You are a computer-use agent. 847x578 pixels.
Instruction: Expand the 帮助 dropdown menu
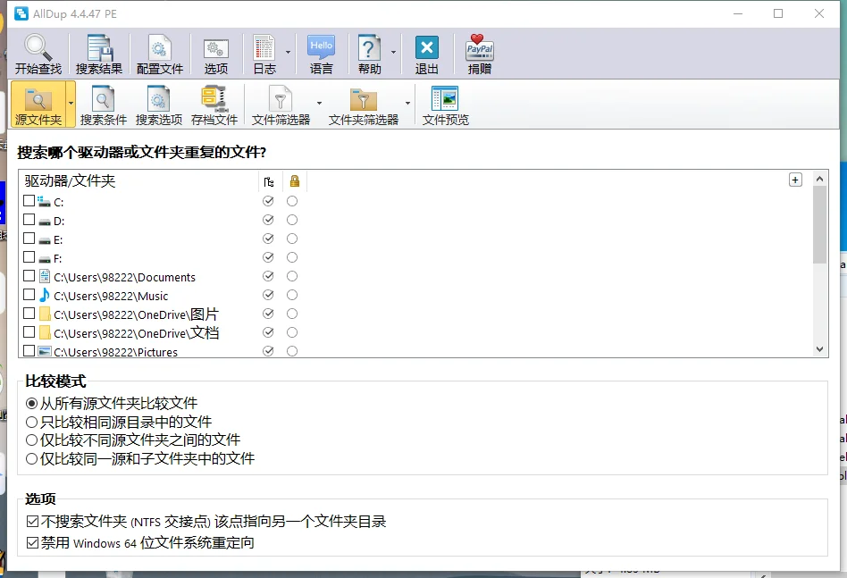coord(393,54)
